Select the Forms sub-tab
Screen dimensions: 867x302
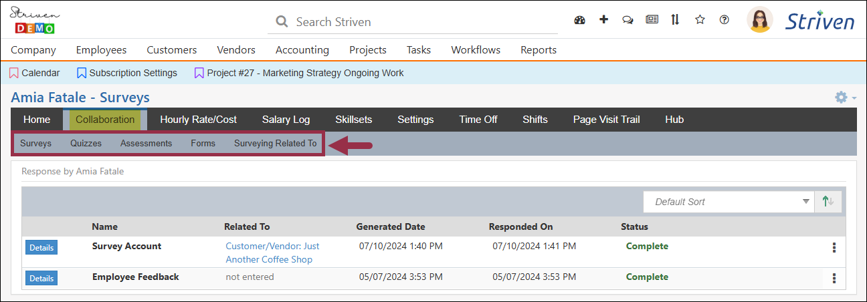click(203, 143)
